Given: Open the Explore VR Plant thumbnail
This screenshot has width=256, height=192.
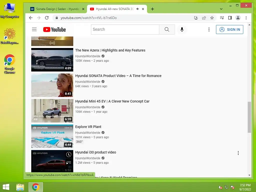Looking at the screenshot, I should 52,136.
